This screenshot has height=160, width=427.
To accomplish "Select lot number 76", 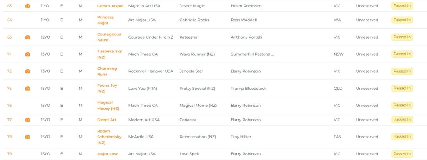I will coord(10,106).
